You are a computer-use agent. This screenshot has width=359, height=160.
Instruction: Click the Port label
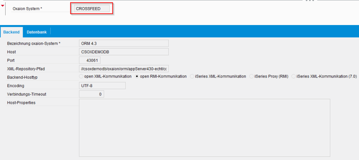tap(11, 60)
